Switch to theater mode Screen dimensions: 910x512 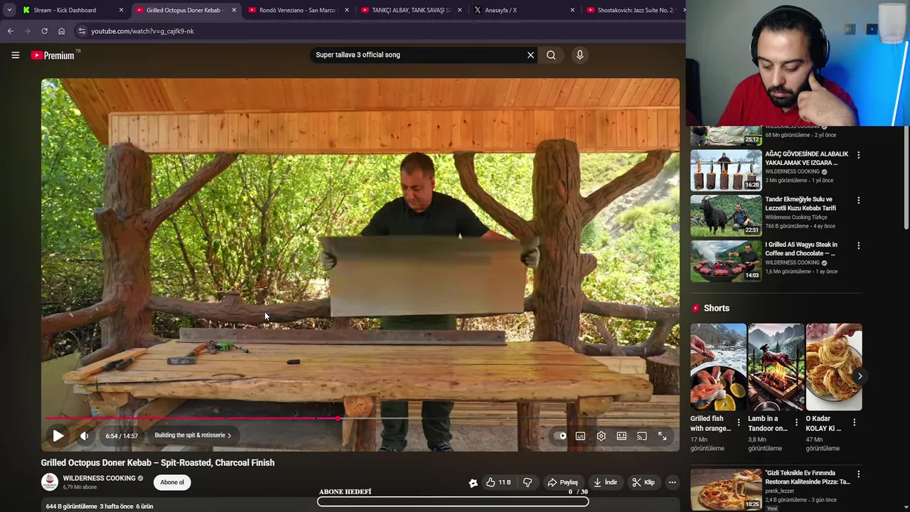point(621,436)
